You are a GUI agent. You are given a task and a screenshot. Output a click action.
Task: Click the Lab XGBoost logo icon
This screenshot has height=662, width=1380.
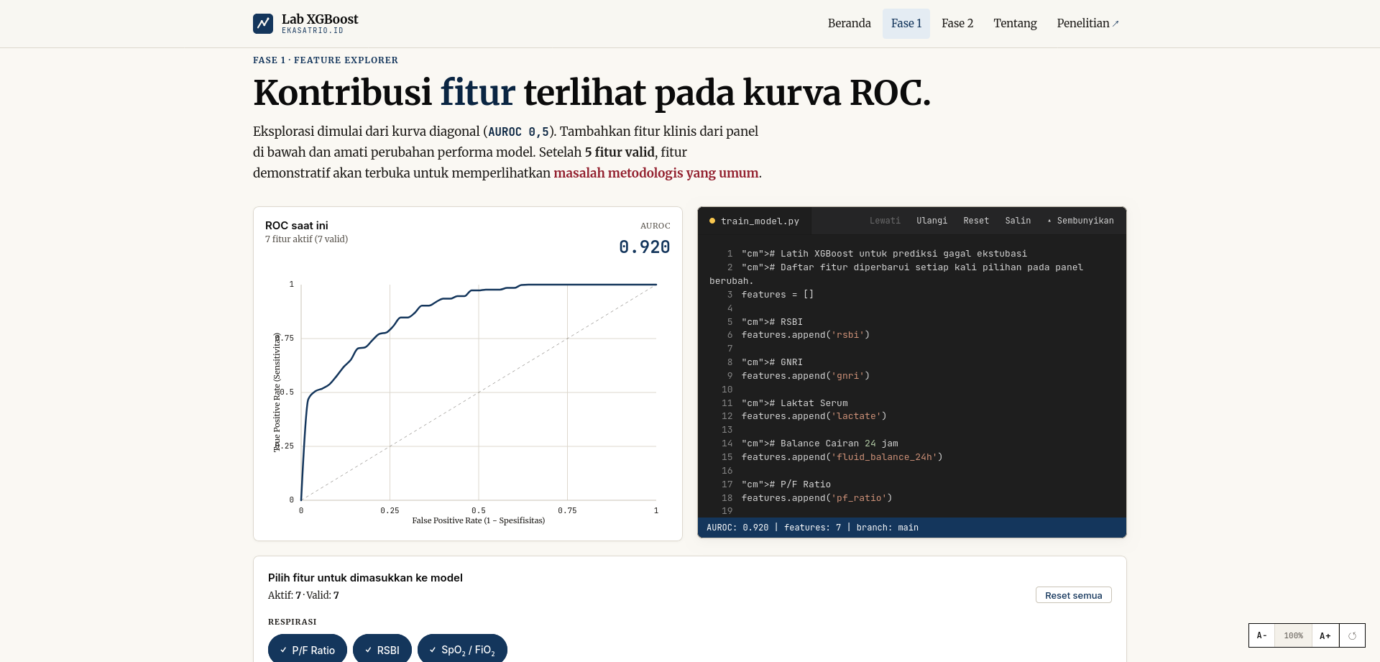pos(263,24)
